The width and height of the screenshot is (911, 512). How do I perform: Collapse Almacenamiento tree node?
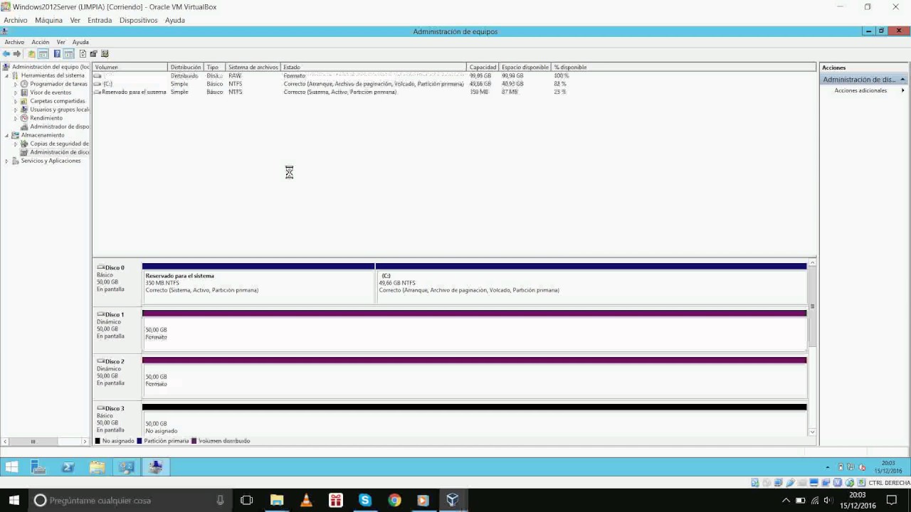(x=7, y=135)
